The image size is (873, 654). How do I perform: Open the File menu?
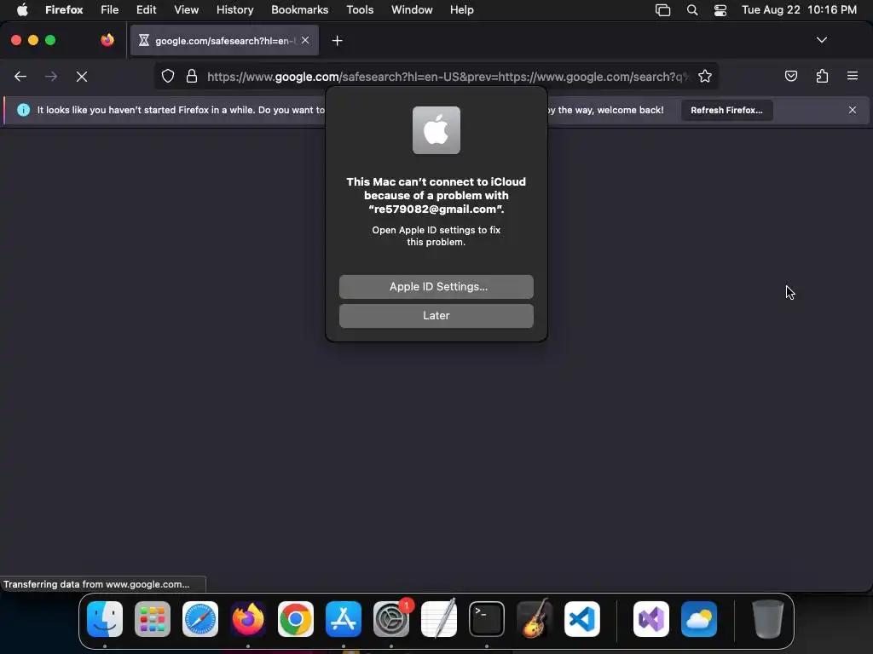pyautogui.click(x=110, y=10)
